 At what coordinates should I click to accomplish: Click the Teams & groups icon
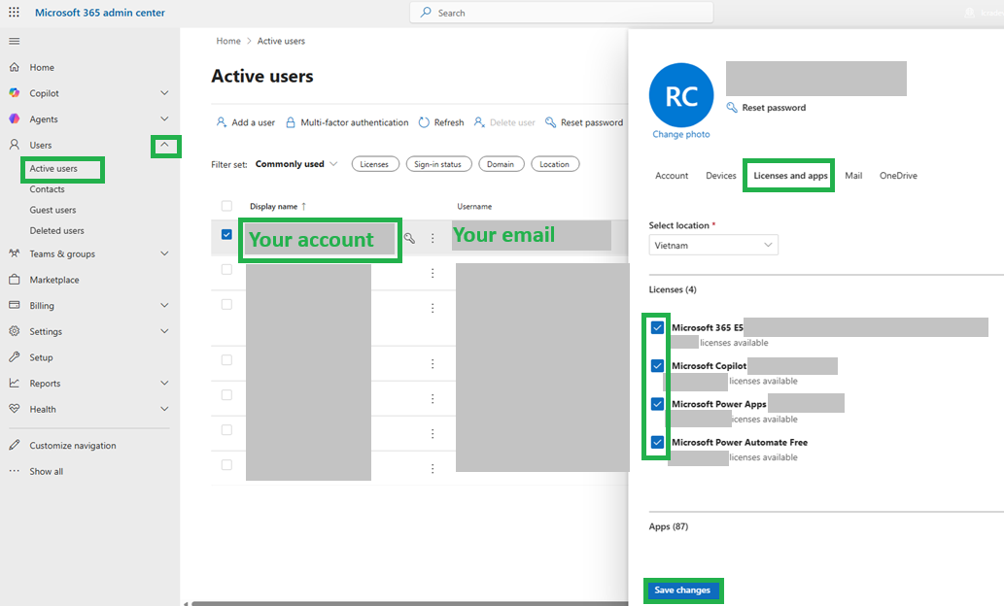pyautogui.click(x=14, y=253)
